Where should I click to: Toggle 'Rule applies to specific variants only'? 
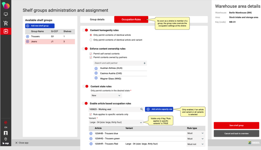coord(91,114)
